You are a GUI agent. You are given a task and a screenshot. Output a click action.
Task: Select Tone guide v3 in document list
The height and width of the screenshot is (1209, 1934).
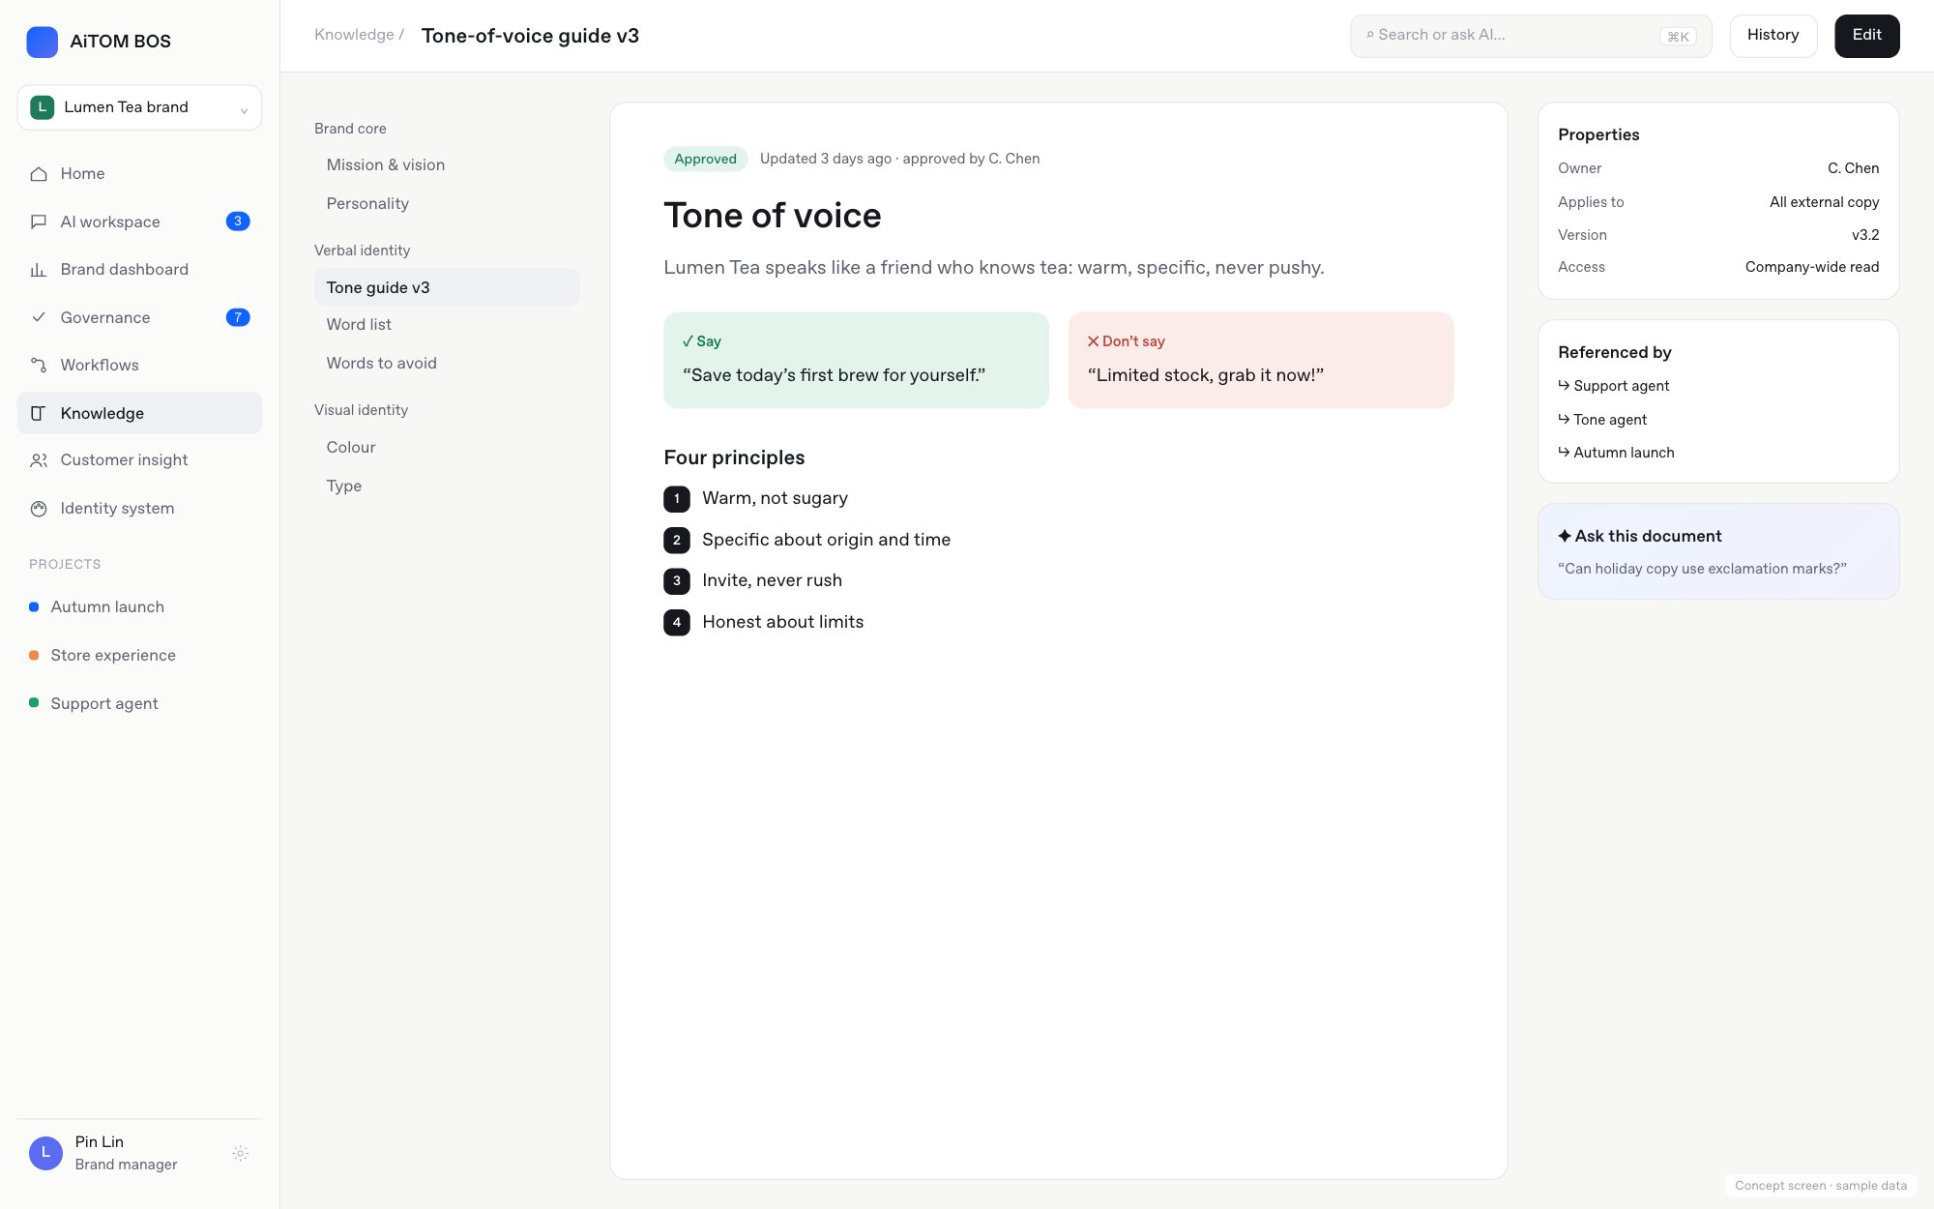447,287
